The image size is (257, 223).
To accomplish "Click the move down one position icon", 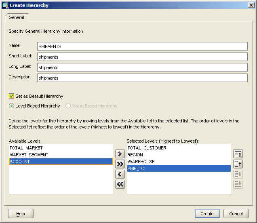I will pos(238,174).
